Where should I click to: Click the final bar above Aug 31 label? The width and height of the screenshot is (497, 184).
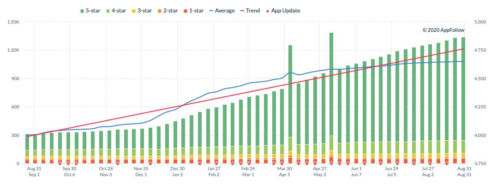click(463, 101)
